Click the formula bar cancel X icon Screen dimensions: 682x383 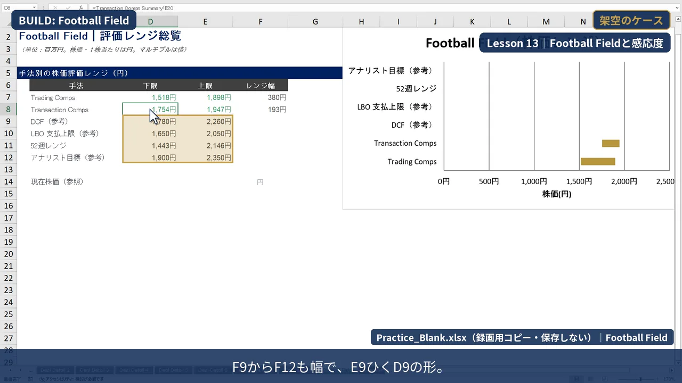coord(56,8)
